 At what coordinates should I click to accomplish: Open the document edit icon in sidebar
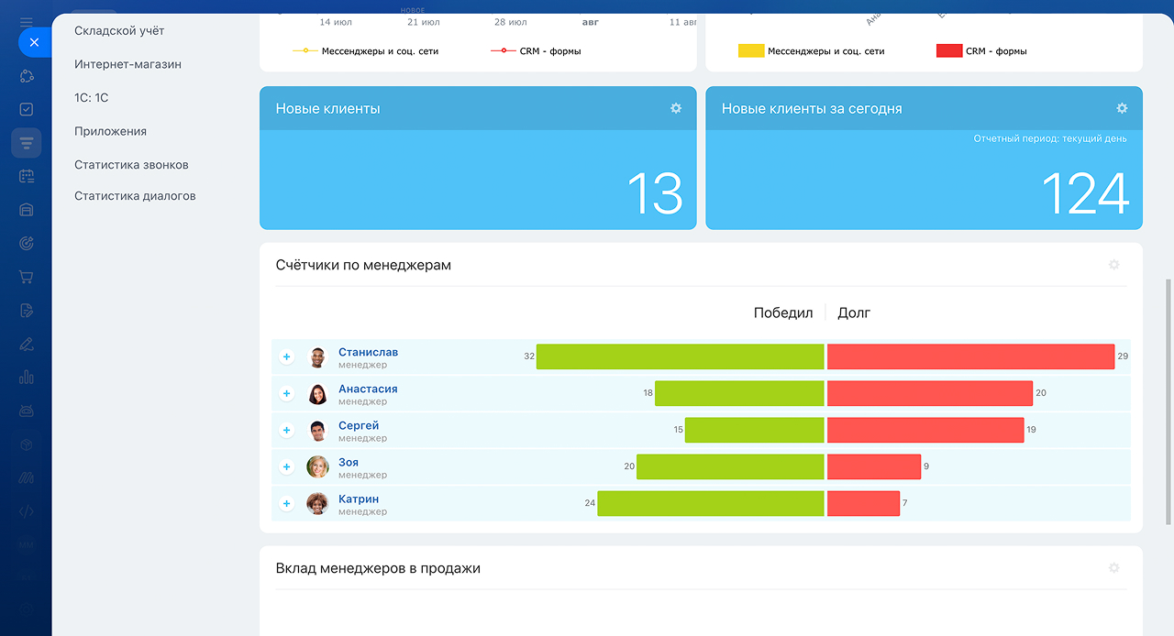point(27,311)
